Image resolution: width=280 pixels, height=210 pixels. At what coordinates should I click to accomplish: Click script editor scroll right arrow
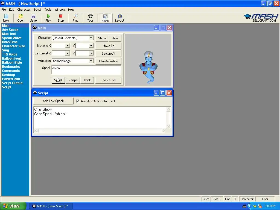164,131
